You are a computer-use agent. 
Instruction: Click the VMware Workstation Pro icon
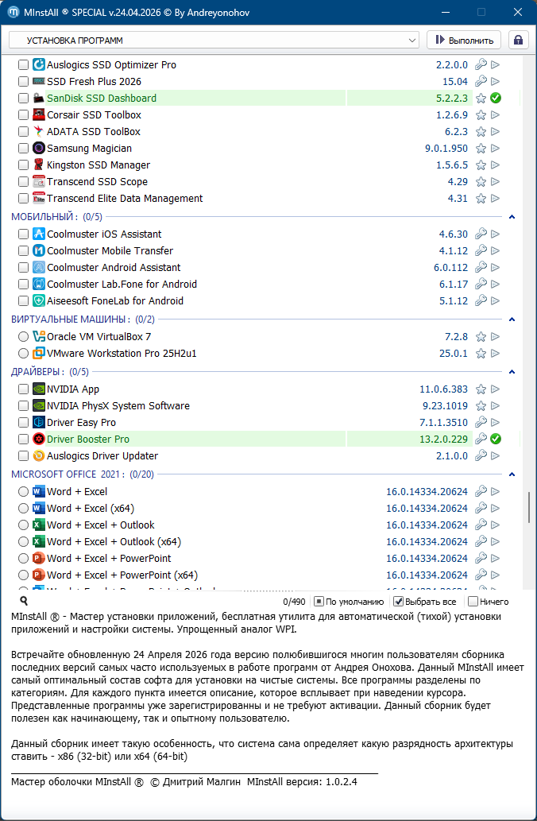pos(39,354)
